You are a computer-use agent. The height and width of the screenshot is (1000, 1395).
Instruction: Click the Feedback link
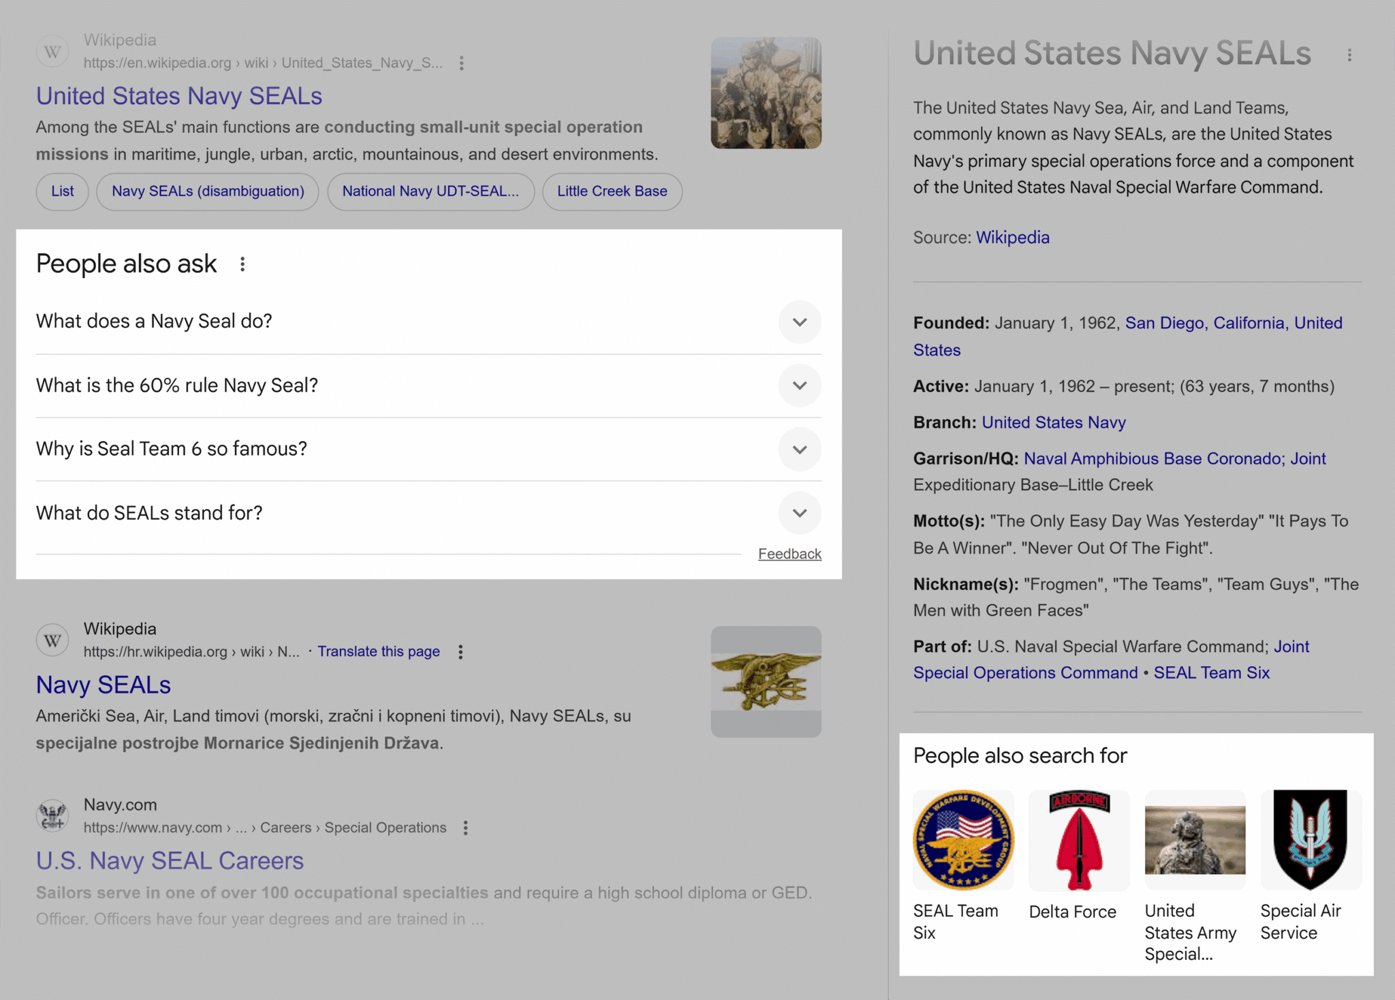pyautogui.click(x=789, y=554)
